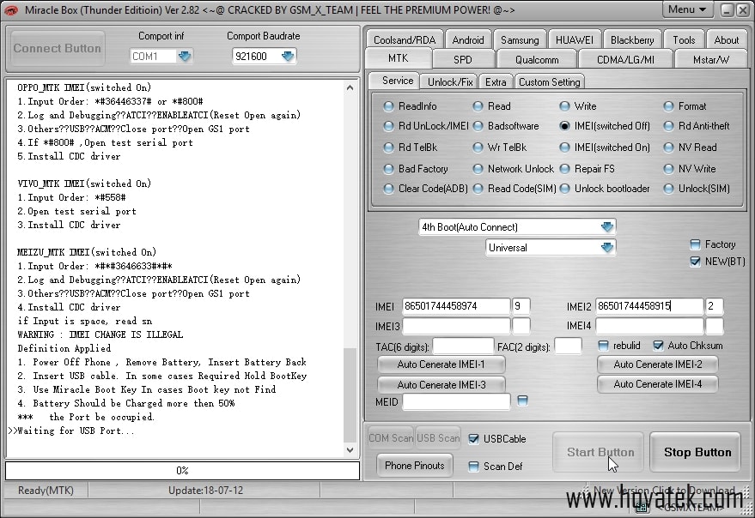Click Auto Generate IMEI-2 button

click(x=657, y=364)
